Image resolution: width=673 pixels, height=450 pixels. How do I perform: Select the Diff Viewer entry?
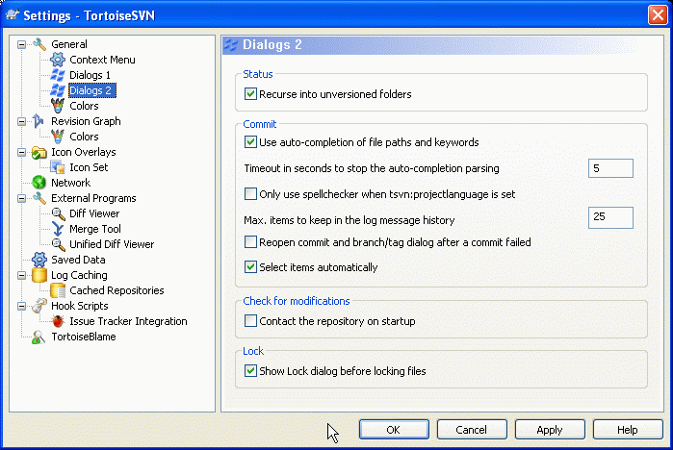pos(94,213)
